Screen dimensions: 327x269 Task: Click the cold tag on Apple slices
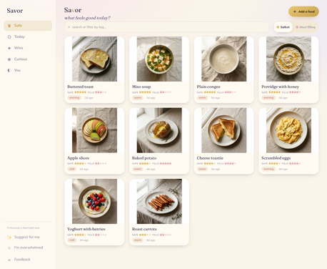72,169
